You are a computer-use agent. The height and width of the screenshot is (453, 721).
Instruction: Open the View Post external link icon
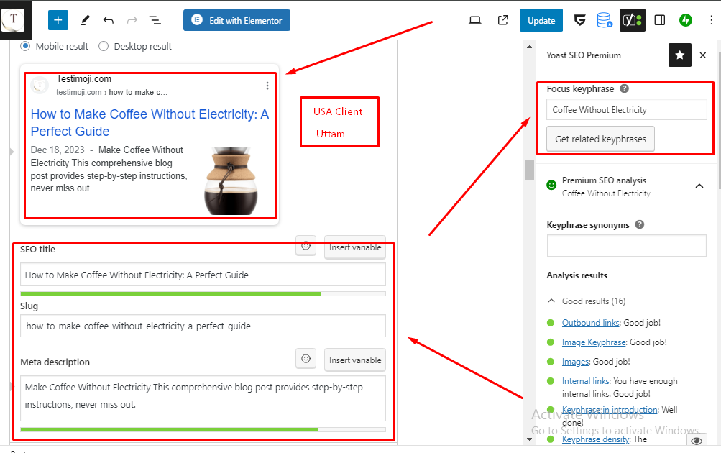(x=502, y=20)
